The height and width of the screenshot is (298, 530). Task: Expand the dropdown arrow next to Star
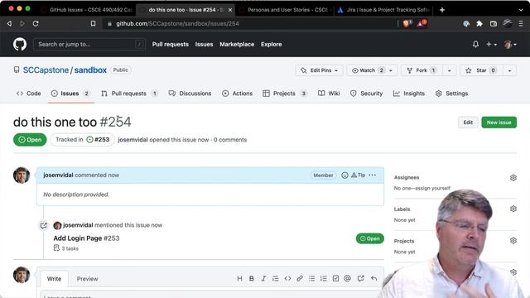tap(509, 70)
